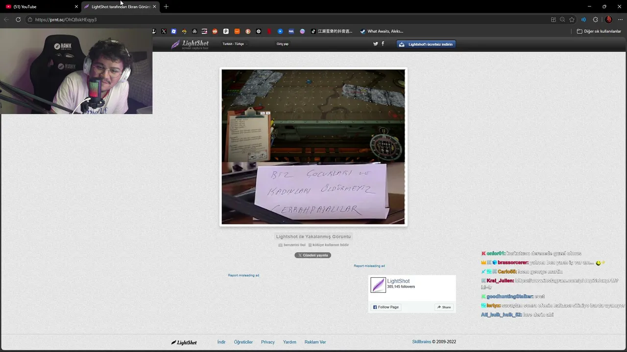Add this page to favorites star
Screen dimensions: 627x352
(x=572, y=20)
